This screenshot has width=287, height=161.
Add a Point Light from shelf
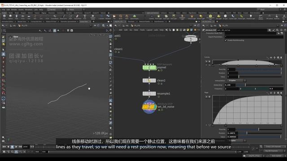[x=158, y=17]
